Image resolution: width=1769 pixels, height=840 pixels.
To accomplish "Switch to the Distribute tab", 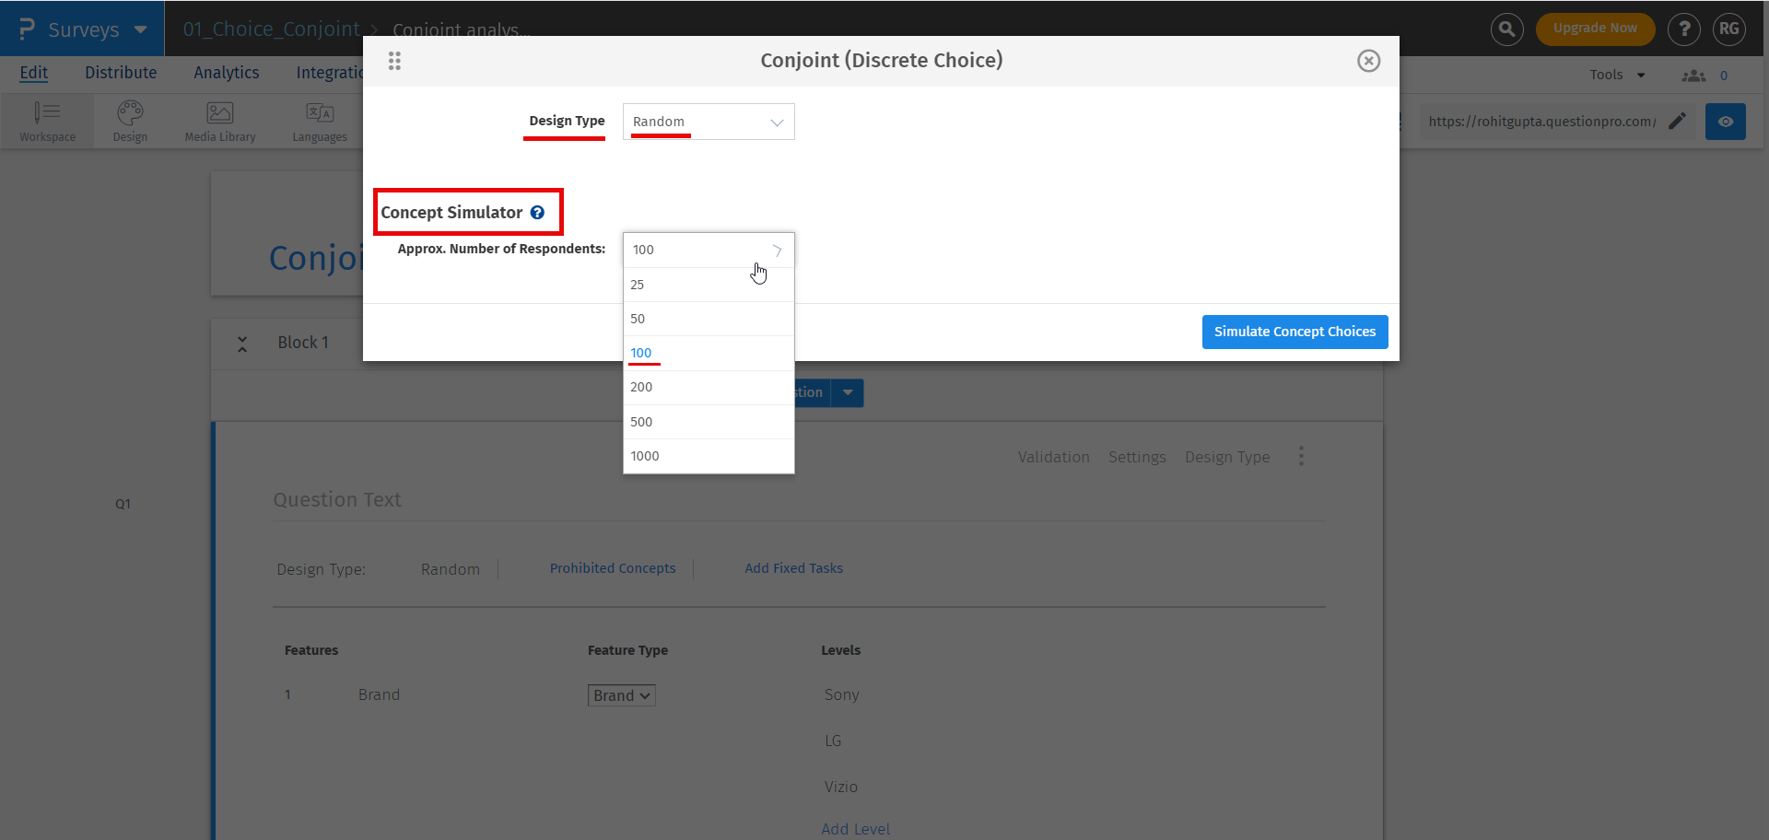I will tap(121, 73).
